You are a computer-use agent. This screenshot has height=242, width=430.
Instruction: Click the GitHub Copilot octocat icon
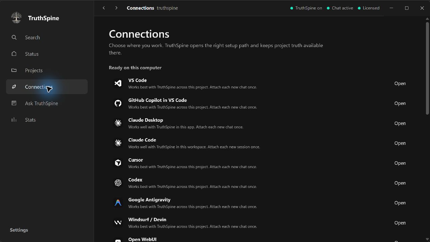click(118, 103)
